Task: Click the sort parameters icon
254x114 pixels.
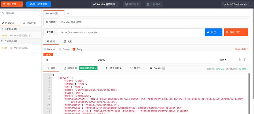Action: coord(245,60)
